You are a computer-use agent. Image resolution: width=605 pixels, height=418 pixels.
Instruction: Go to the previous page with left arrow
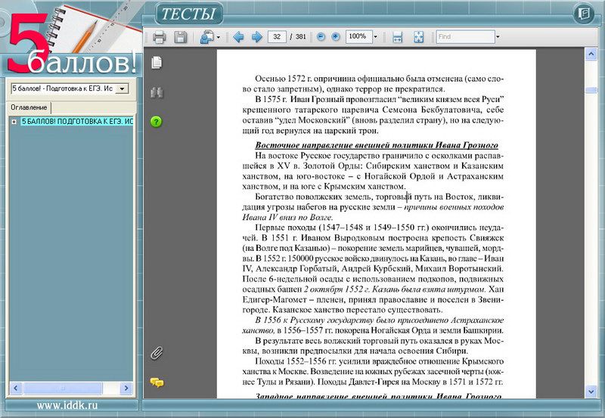[239, 36]
